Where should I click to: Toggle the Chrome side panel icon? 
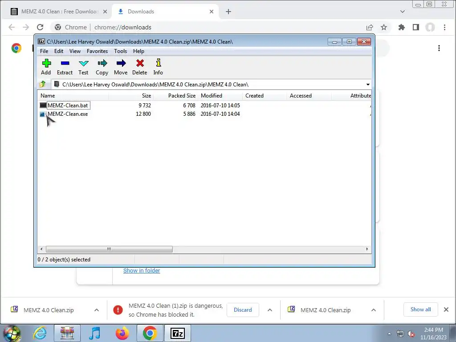tap(416, 27)
